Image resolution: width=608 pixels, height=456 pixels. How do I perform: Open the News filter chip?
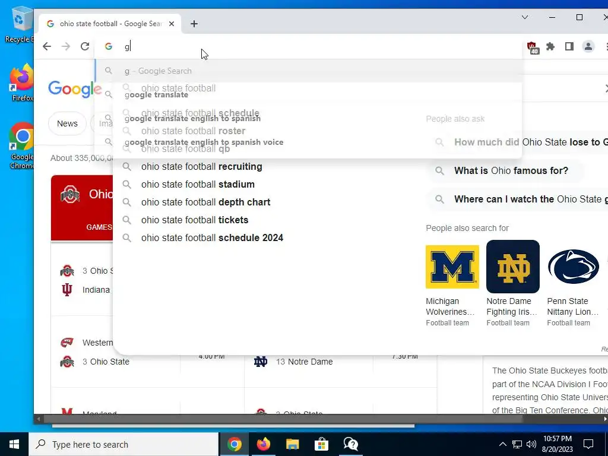(x=67, y=123)
